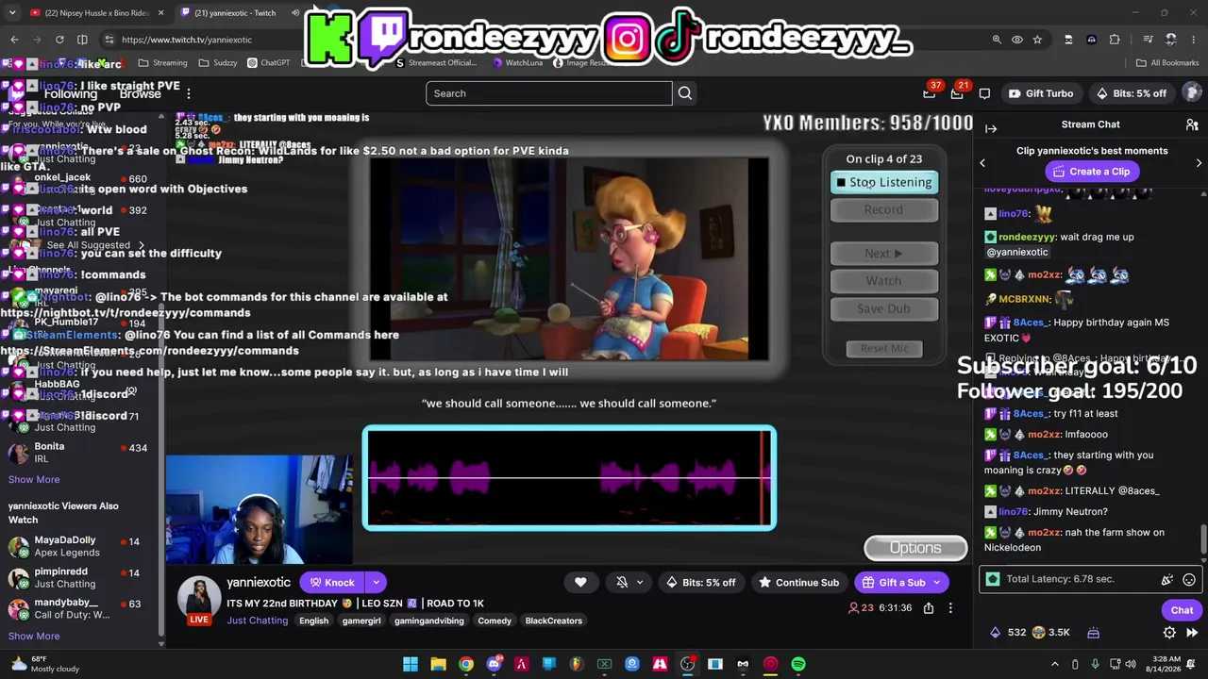Open the ChatGPT bookmark
1208x679 pixels.
269,63
